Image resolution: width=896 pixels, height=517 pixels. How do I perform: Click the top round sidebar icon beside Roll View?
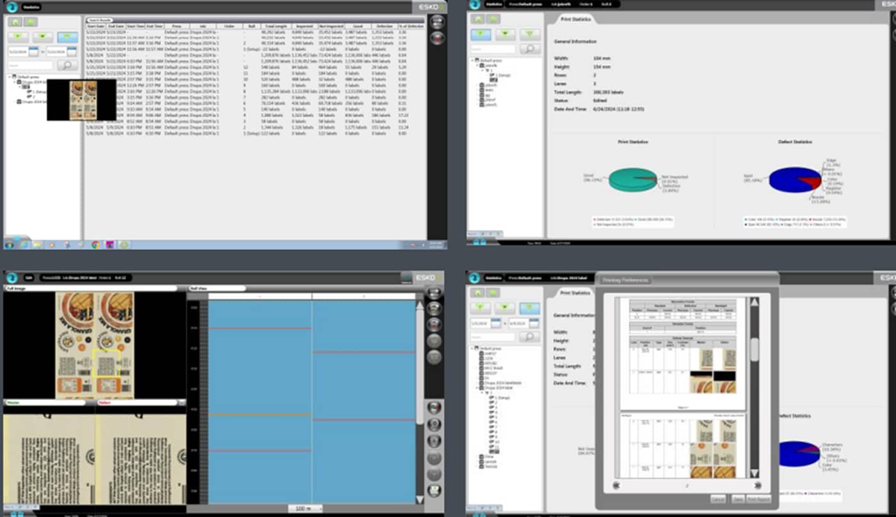coord(435,293)
